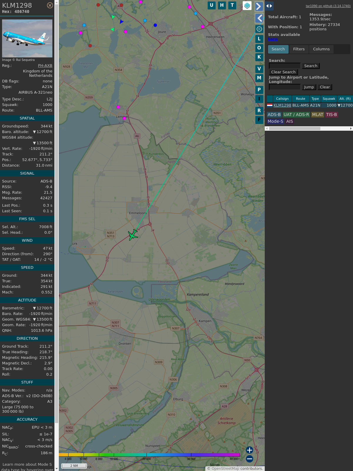Open the map layers selector

(247, 6)
